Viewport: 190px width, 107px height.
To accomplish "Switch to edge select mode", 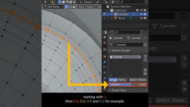I will (70, 7).
